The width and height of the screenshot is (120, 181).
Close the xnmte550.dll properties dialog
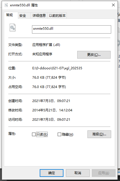(x=113, y=5)
